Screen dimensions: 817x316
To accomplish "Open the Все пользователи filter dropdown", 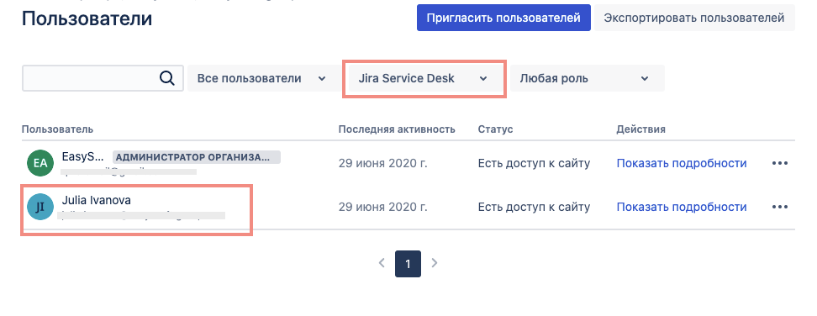I will tap(262, 78).
